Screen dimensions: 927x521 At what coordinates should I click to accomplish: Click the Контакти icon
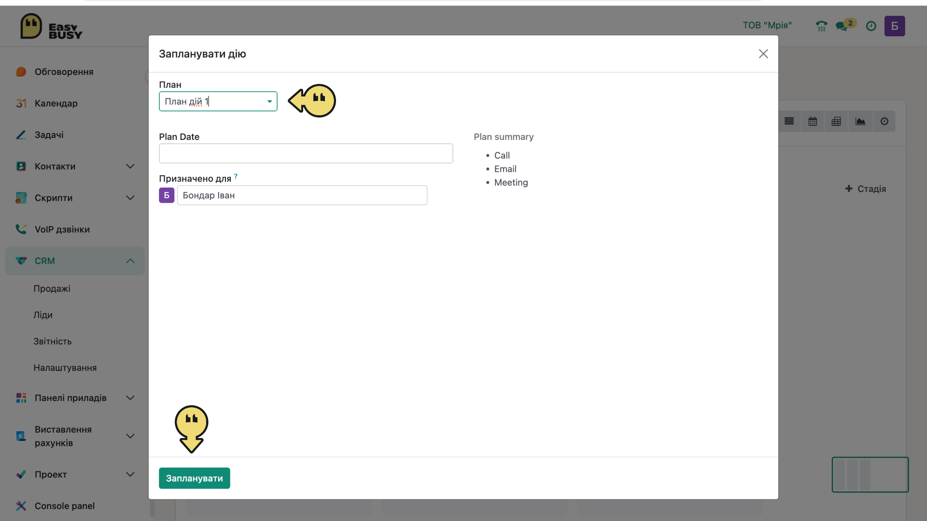pos(21,166)
